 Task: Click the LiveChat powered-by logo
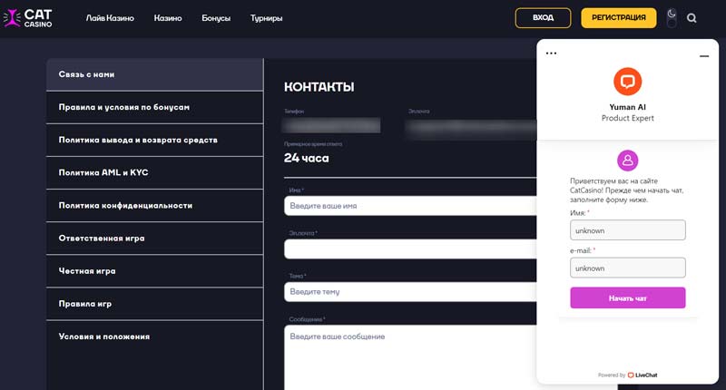tap(643, 375)
